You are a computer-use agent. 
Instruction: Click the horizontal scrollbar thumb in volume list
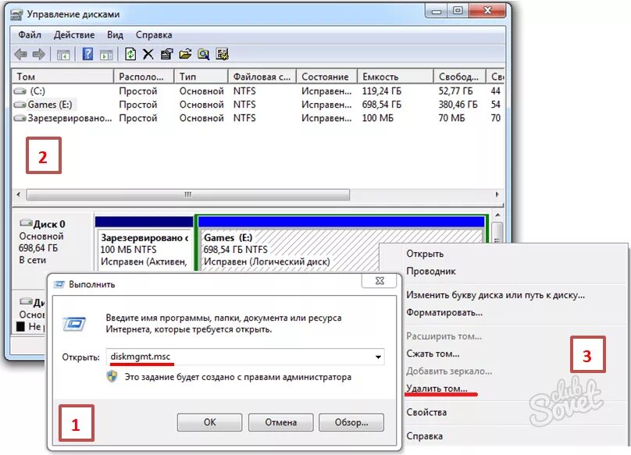(188, 194)
